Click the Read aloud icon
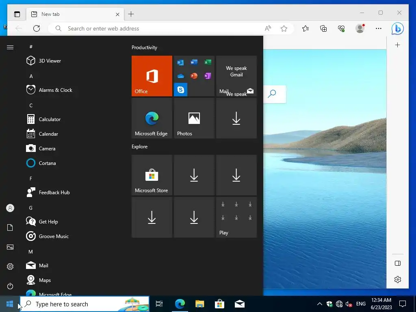This screenshot has height=312, width=416. coord(268,28)
